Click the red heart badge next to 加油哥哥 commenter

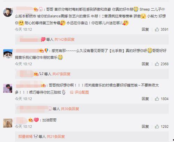pos(36,120)
